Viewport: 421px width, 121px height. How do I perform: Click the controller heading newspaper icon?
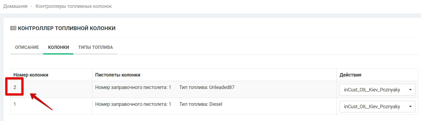point(13,28)
